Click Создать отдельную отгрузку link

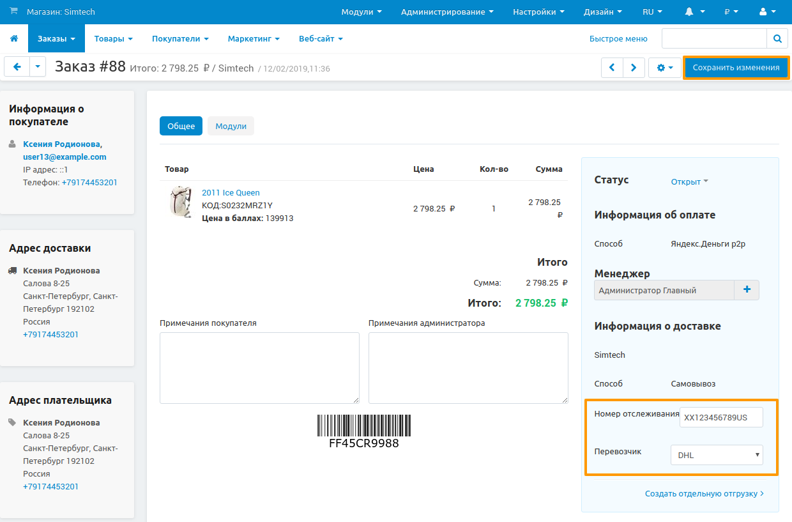704,494
